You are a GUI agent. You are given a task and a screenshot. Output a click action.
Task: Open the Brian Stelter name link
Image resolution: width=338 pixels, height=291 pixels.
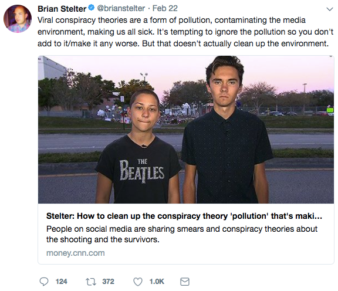[x=62, y=9]
